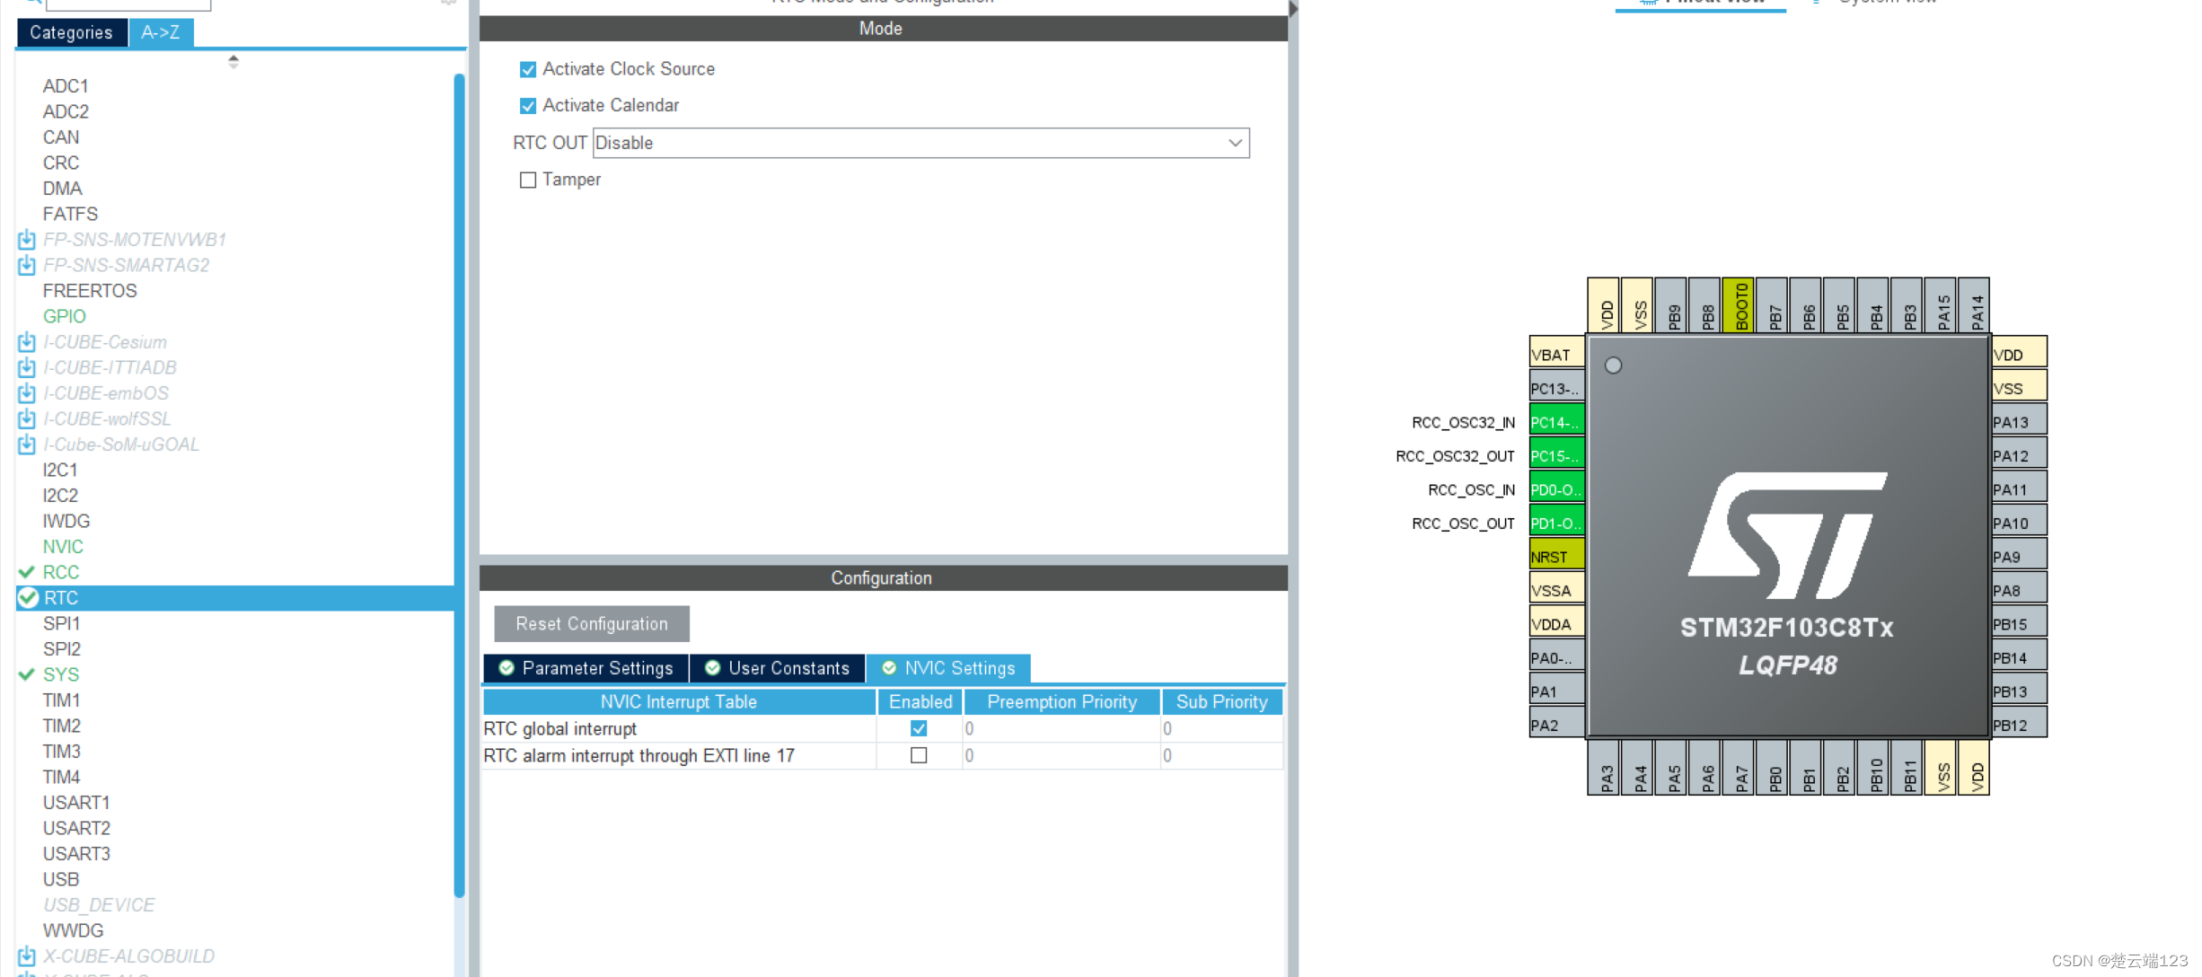The height and width of the screenshot is (977, 2202).
Task: Click RCC_OSC32_IN pin label
Action: pyautogui.click(x=1463, y=422)
